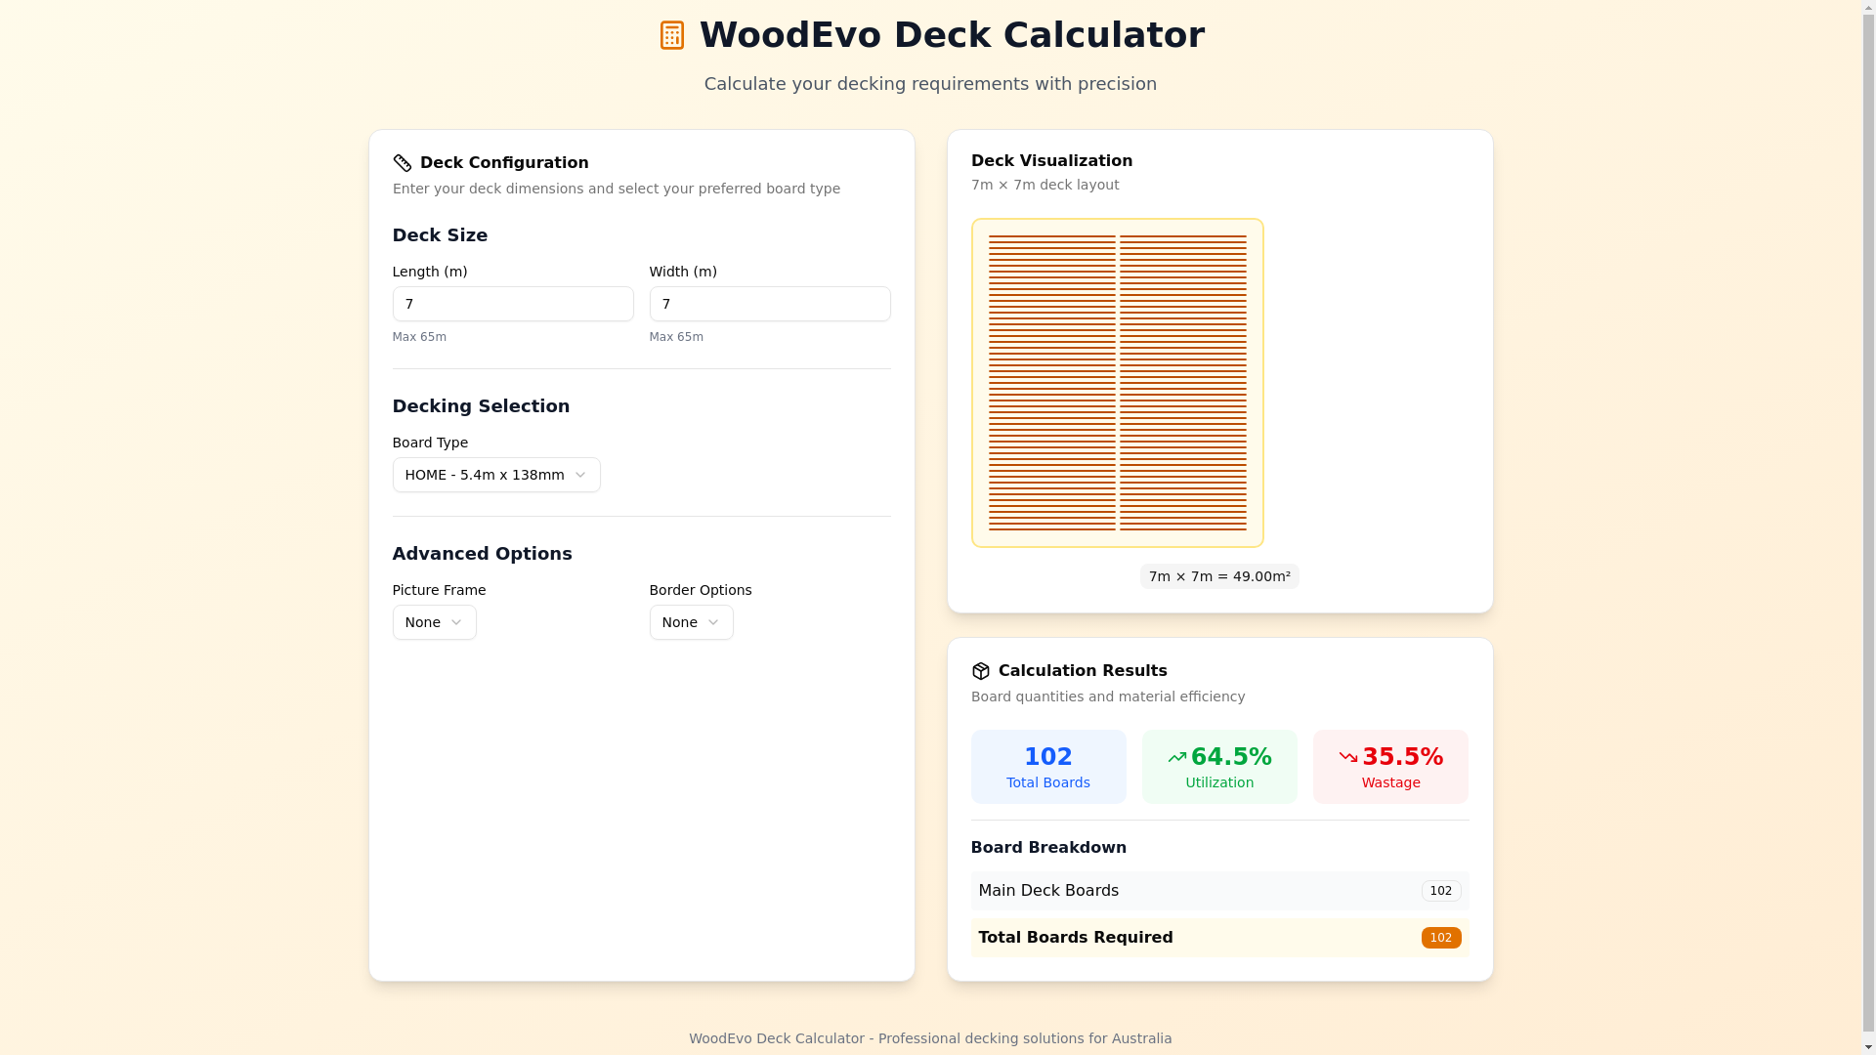Image resolution: width=1876 pixels, height=1055 pixels.
Task: Open the Picture Frame dropdown
Action: [435, 622]
